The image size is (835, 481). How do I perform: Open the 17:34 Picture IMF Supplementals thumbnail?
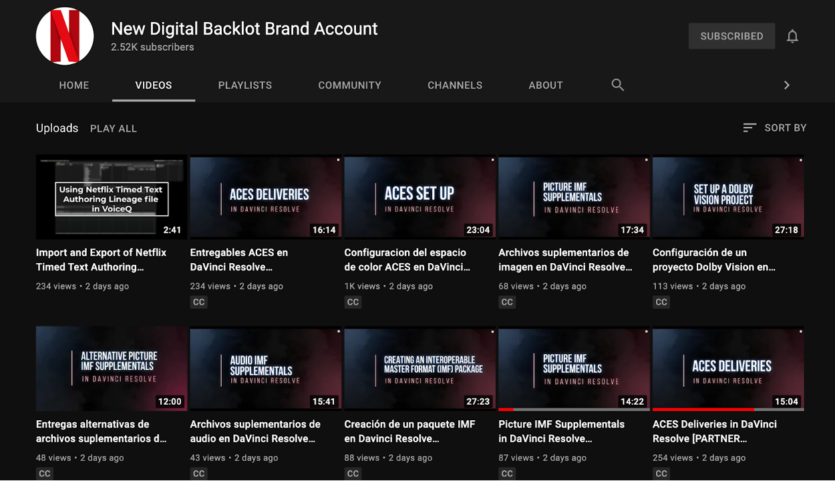[574, 197]
